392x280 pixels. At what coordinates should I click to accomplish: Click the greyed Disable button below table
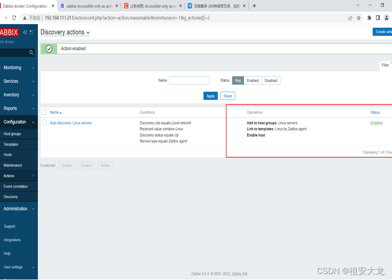(x=86, y=166)
